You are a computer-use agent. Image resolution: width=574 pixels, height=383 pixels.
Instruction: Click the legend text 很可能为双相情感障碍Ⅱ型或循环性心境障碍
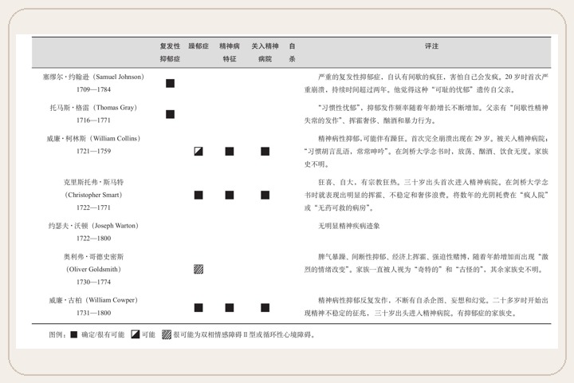tap(244, 334)
